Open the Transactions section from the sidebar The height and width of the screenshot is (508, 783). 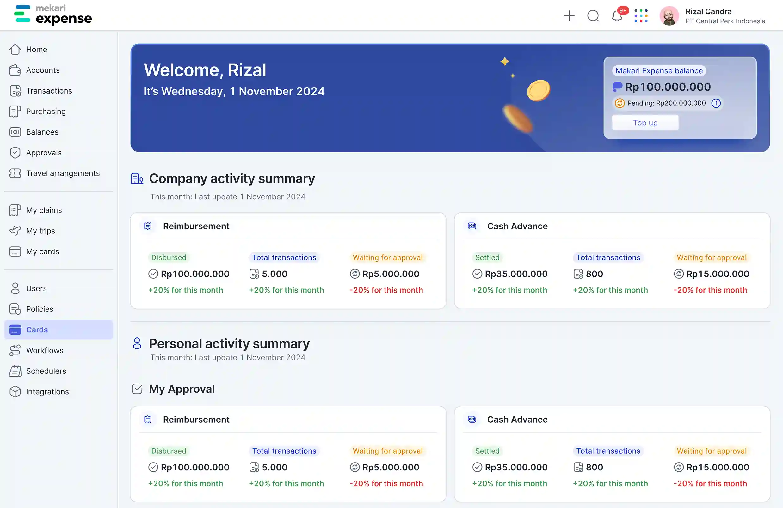pyautogui.click(x=49, y=91)
